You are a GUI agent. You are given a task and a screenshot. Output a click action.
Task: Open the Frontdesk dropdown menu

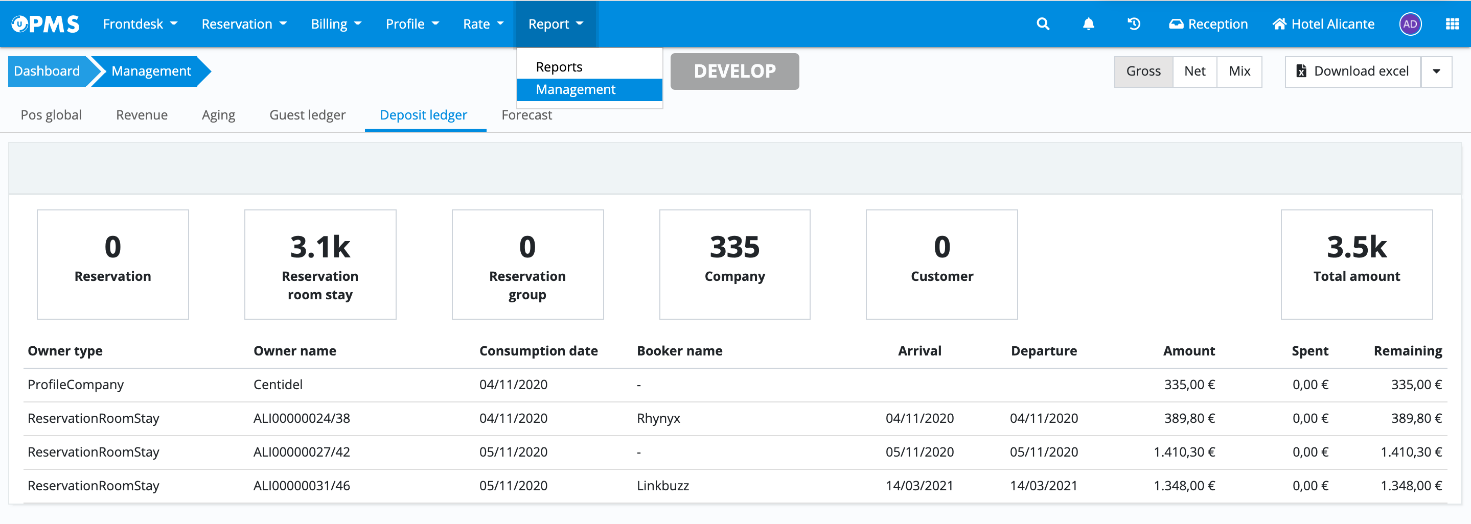pos(140,24)
